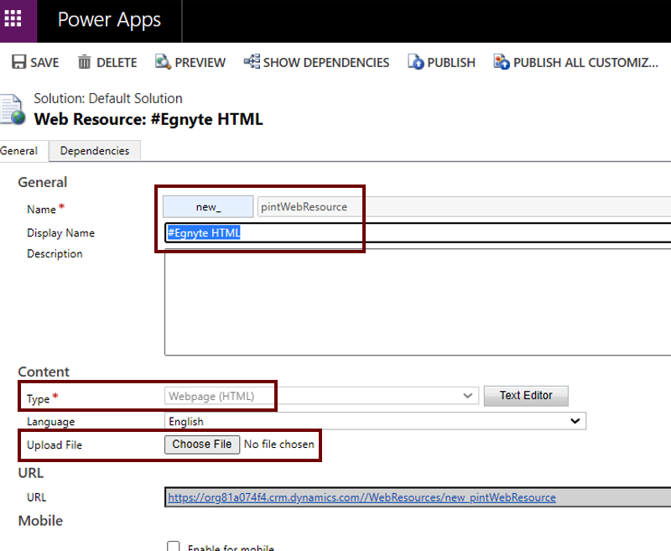Click the Description text area
This screenshot has width=671, height=551.
coord(418,302)
